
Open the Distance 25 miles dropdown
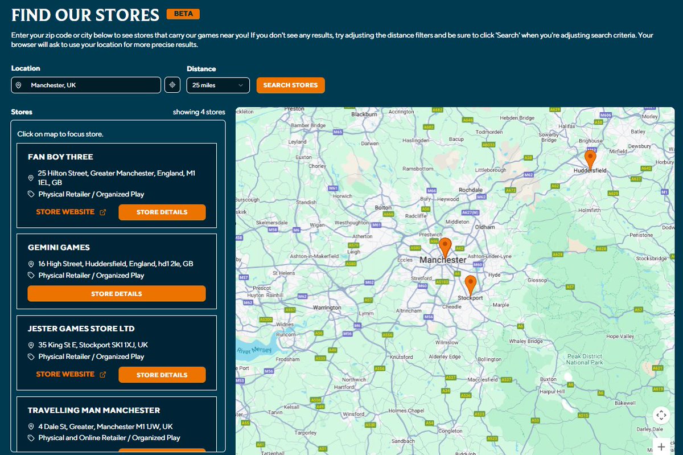pyautogui.click(x=218, y=85)
